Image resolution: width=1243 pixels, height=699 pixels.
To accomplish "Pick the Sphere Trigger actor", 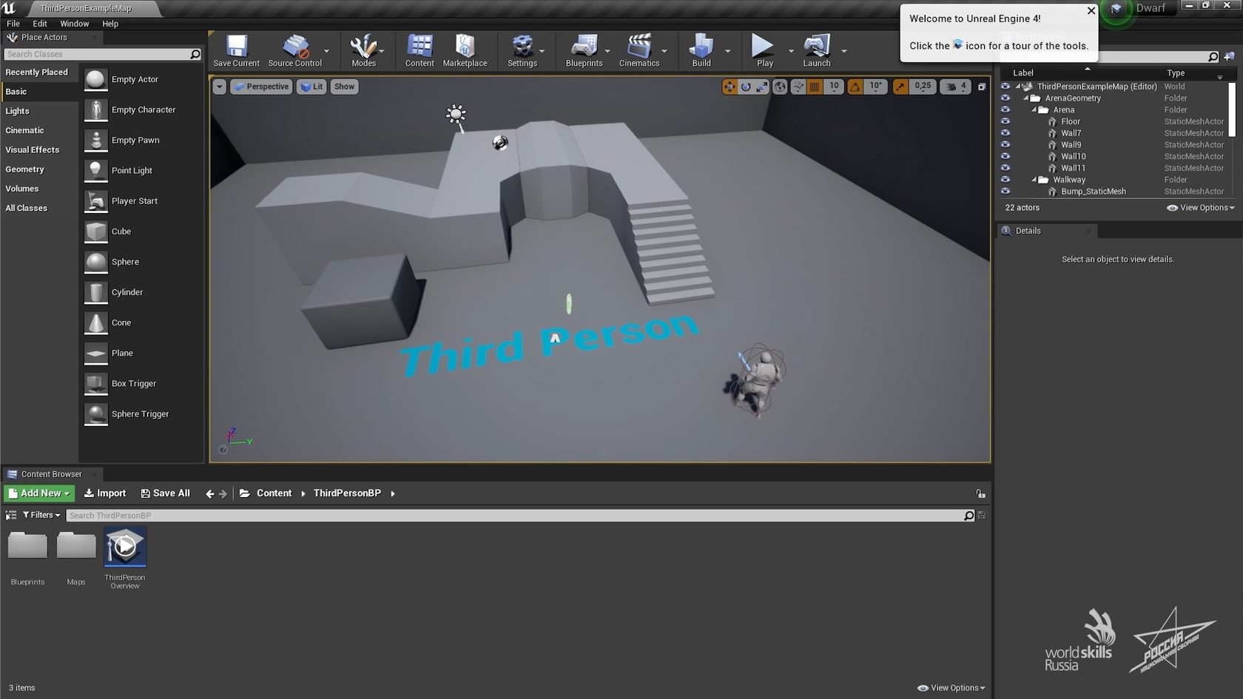I will [x=141, y=413].
